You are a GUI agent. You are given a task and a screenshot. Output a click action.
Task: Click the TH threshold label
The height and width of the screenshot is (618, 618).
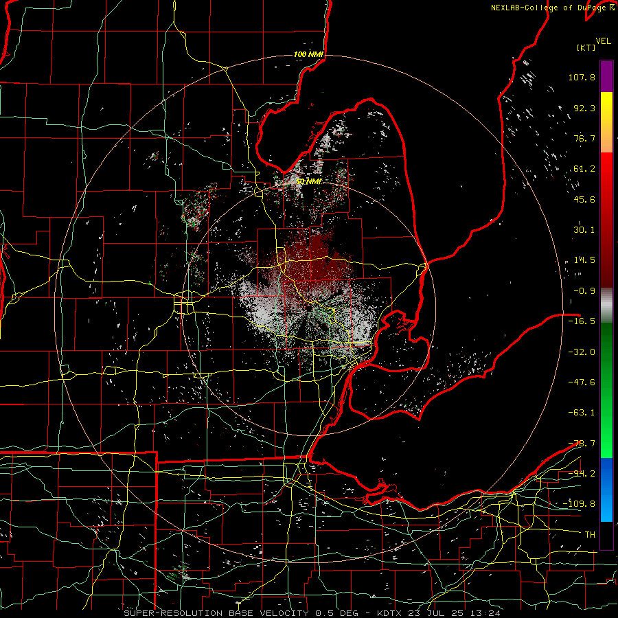(590, 534)
